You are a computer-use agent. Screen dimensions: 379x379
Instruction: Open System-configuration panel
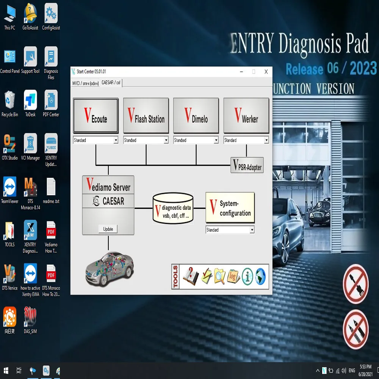tap(230, 208)
